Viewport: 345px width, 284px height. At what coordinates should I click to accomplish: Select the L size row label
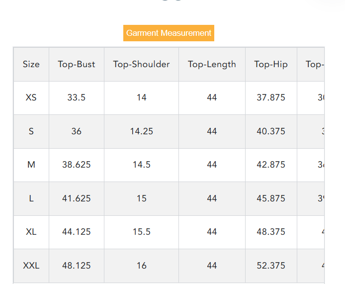(x=31, y=198)
